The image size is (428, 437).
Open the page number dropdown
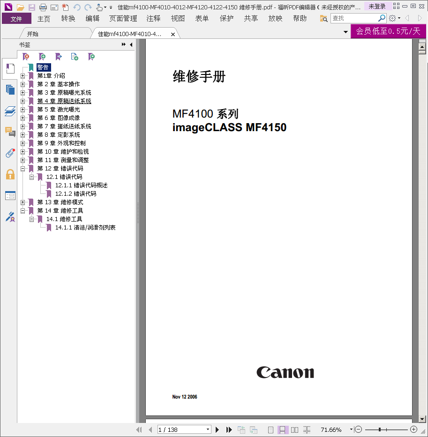tap(208, 430)
